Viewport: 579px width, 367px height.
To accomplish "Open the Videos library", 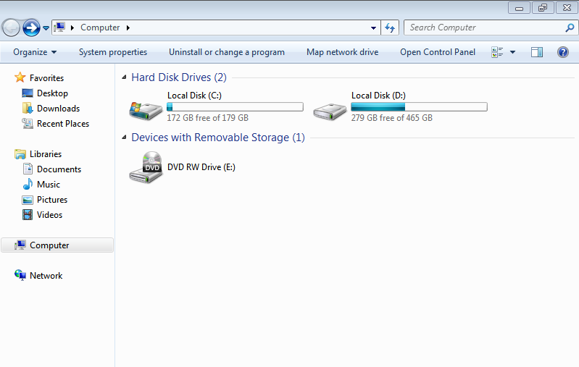I will coord(49,215).
